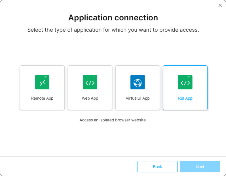This screenshot has width=226, height=176.
Task: Select the 'Web App' text label
Action: point(90,98)
